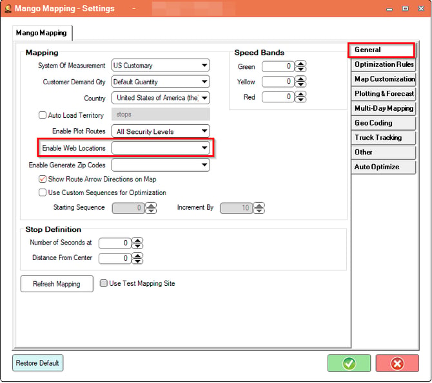Maximize the Settings window
The height and width of the screenshot is (383, 432).
click(405, 8)
